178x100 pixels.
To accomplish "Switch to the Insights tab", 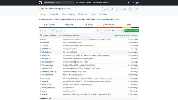I will pyautogui.click(x=103, y=14).
